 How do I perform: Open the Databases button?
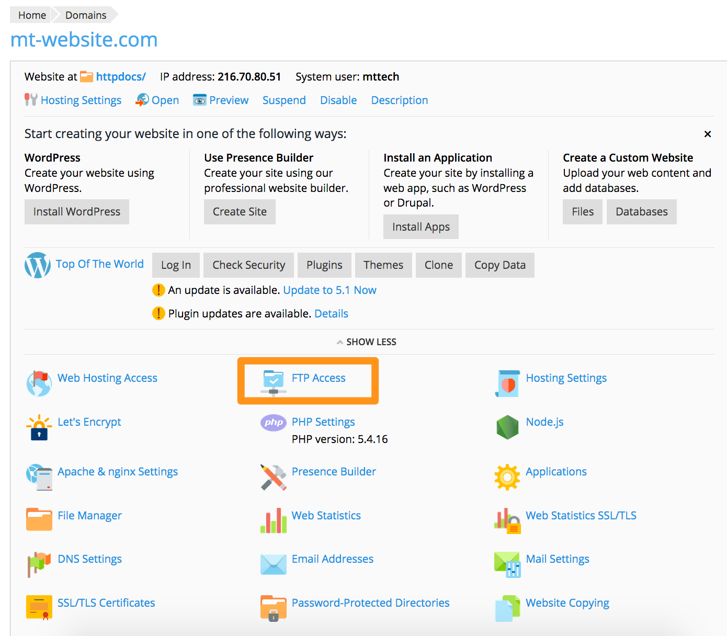641,212
